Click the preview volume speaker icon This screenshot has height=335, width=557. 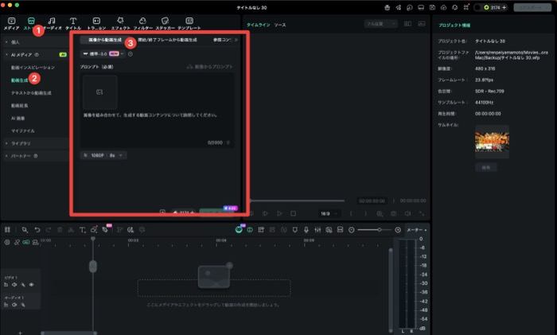pos(407,213)
